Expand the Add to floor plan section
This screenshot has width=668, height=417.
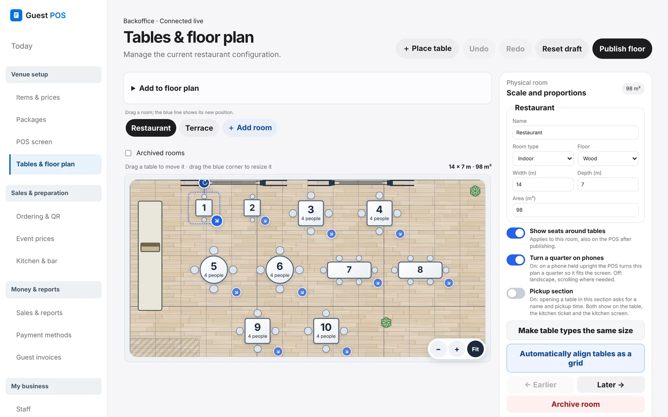[x=307, y=88]
